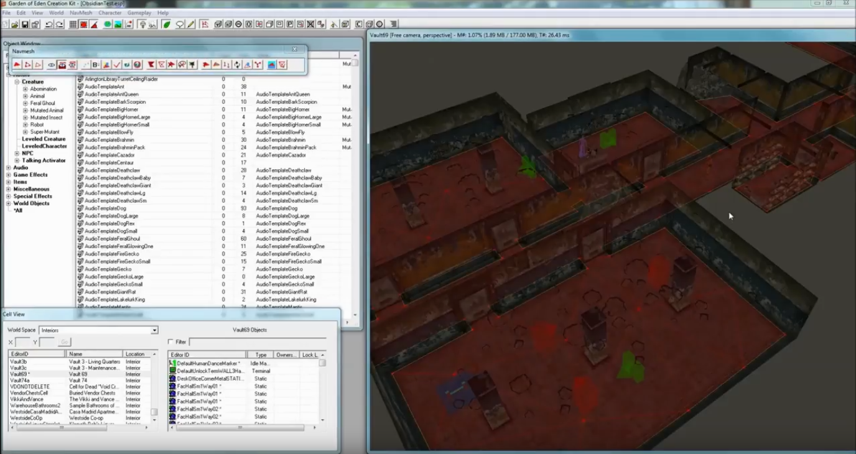Viewport: 856px width, 454px height.
Task: Open a plugin with the folder icon
Action: 14,25
